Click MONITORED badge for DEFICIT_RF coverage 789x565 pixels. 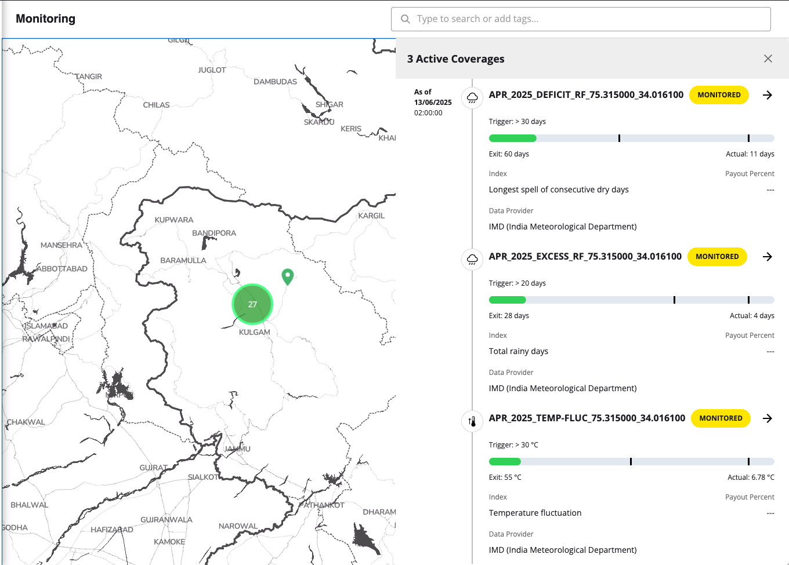tap(719, 95)
